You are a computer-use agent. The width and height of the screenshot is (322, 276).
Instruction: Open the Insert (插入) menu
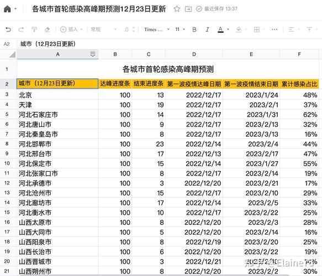(x=71, y=30)
